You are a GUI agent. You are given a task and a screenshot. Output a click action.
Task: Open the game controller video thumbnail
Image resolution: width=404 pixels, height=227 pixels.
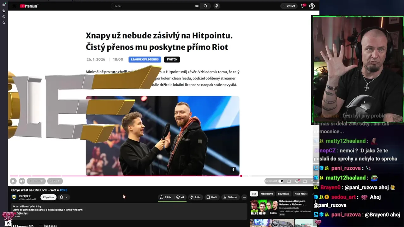pyautogui.click(x=283, y=223)
